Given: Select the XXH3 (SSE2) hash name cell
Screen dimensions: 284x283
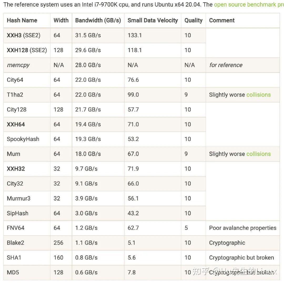Looking at the screenshot, I should point(23,35).
